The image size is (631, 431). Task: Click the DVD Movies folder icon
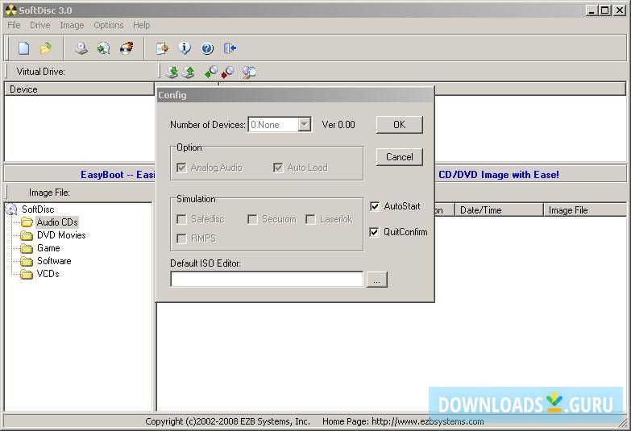tap(27, 235)
